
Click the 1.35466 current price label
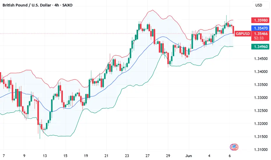(x=261, y=33)
